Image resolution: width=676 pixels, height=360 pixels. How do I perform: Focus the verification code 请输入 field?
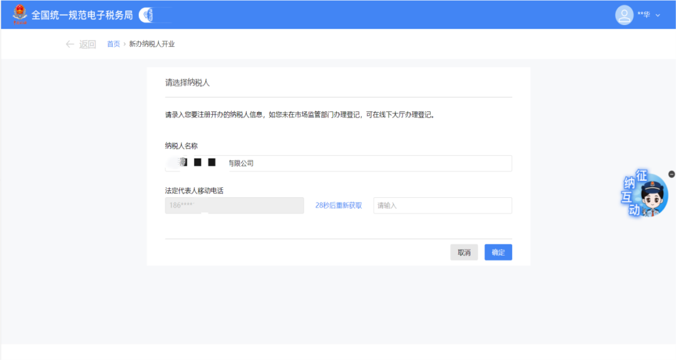(443, 205)
